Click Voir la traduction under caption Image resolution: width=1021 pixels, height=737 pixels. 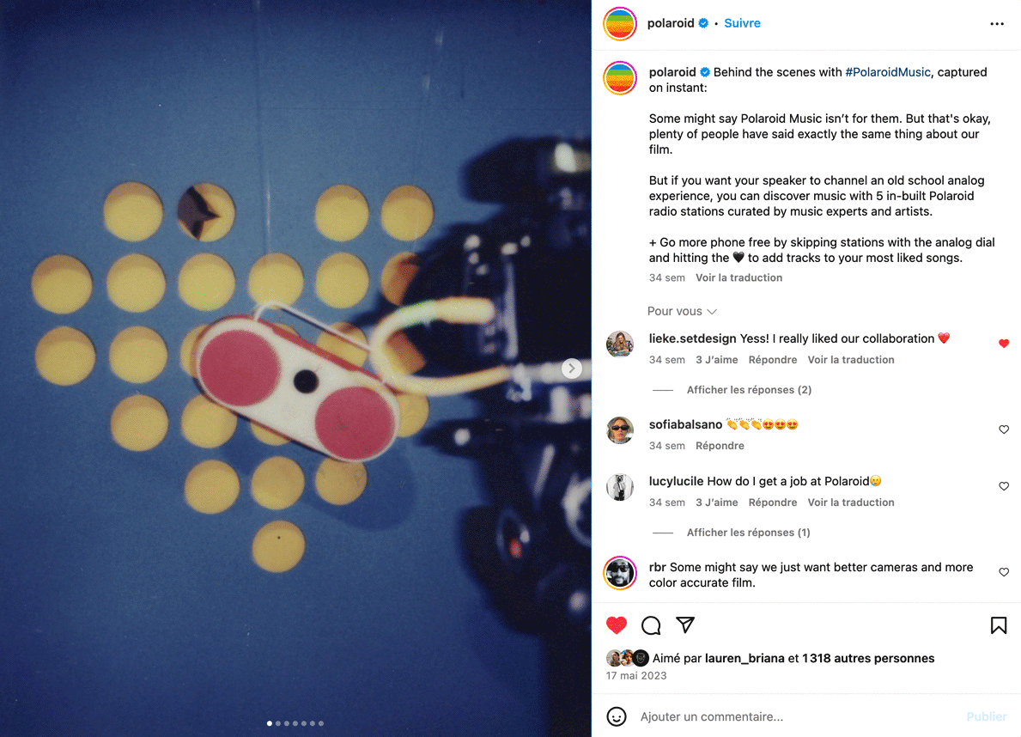point(738,277)
